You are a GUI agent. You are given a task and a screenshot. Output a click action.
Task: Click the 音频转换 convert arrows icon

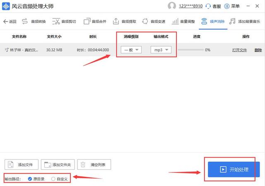25,21
